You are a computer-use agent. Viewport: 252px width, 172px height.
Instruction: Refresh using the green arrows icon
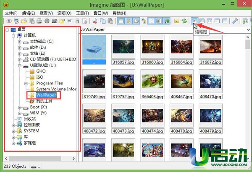click(184, 21)
